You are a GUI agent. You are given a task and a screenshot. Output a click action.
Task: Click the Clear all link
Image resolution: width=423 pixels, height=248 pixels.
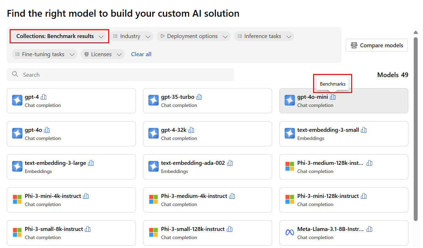pos(141,54)
